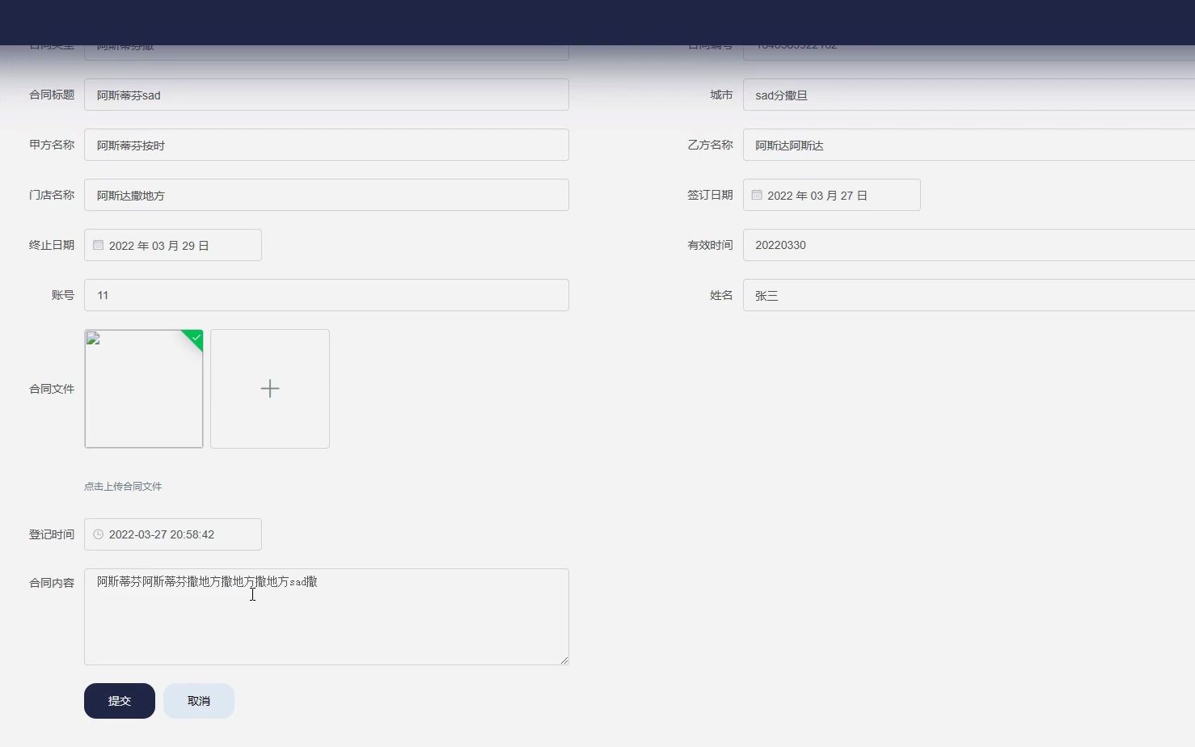Viewport: 1195px width, 747px height.
Task: Focus the 乙方名称 text box
Action: [969, 145]
